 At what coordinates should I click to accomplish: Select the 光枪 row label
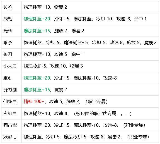[x=8, y=31]
